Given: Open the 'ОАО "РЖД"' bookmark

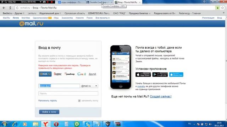Looking at the screenshot, I should [x=119, y=13].
